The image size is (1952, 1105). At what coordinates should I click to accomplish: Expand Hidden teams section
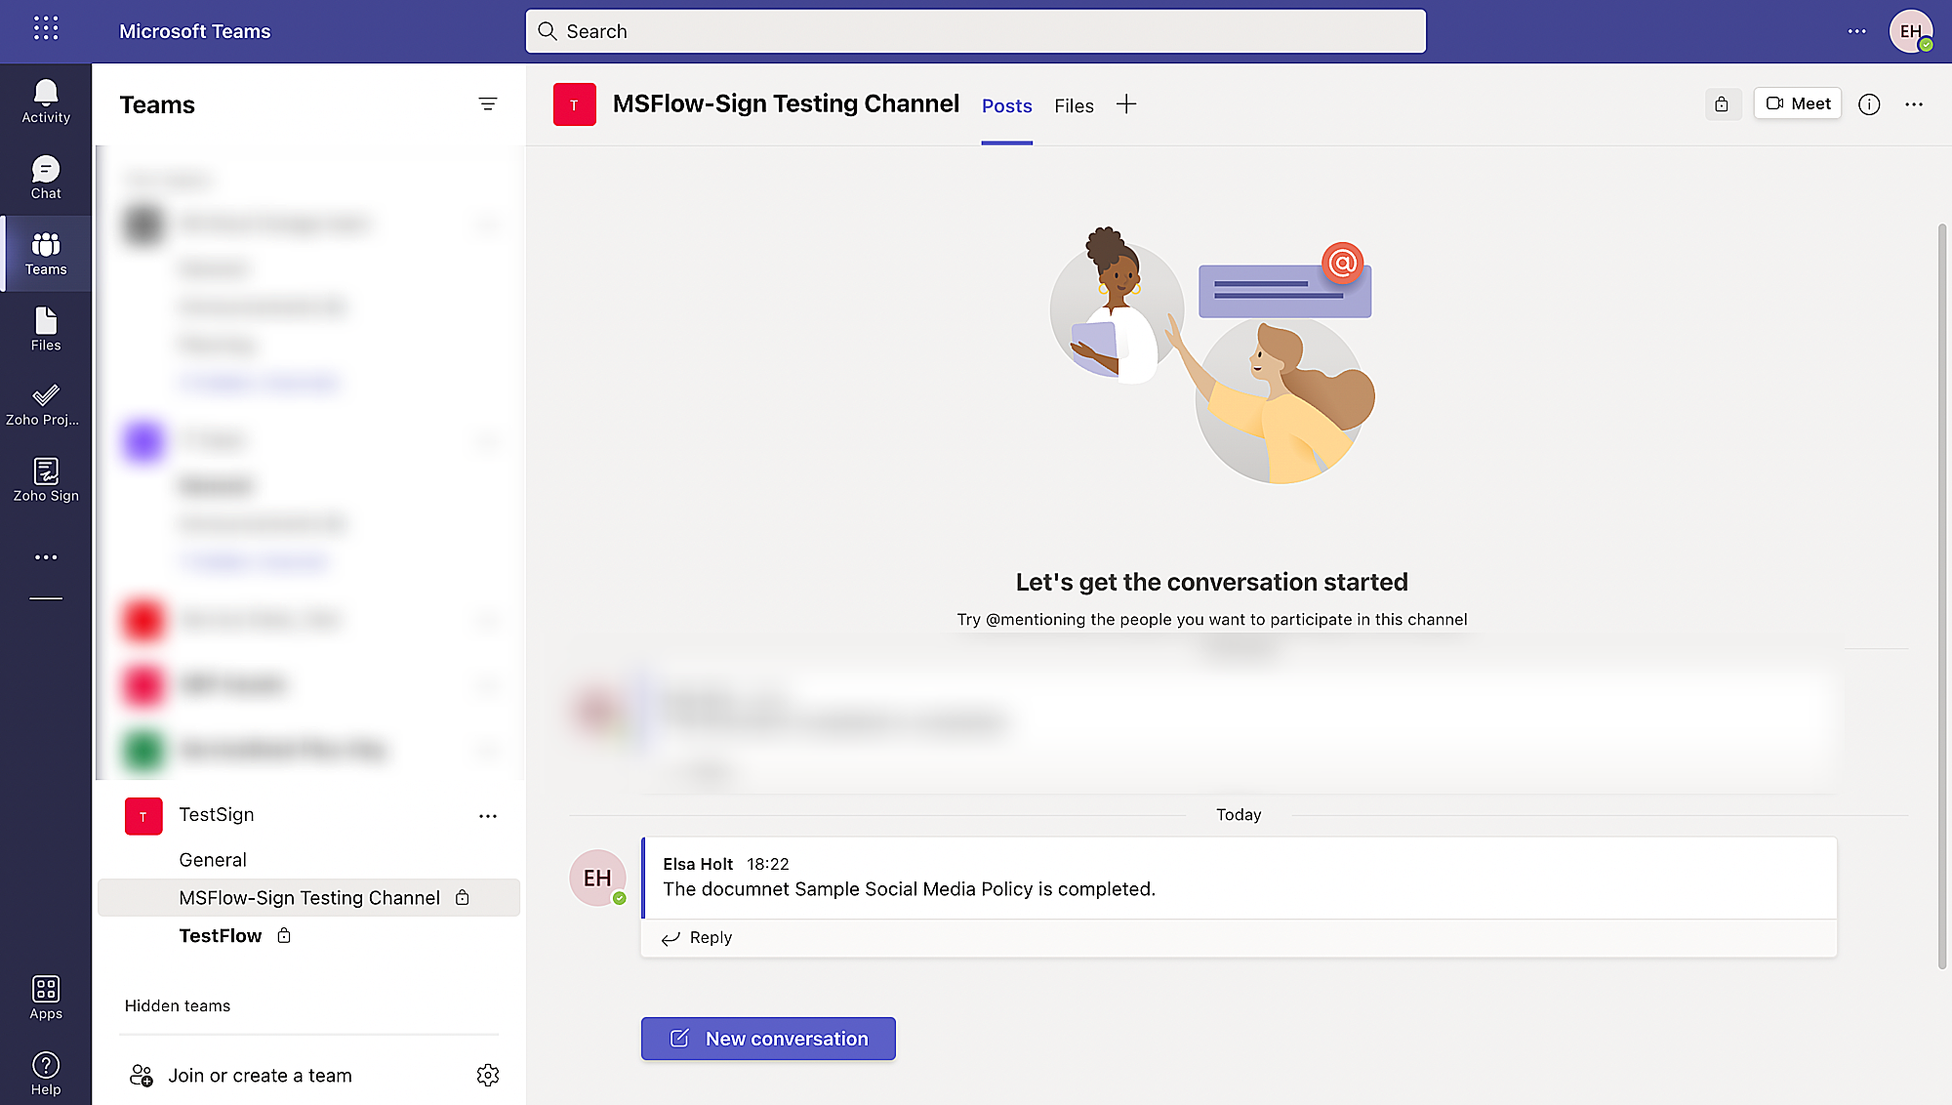tap(178, 1005)
